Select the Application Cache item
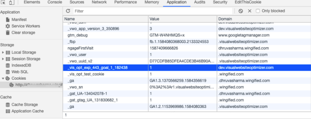Screen dimensions: 311x119 [28, 111]
